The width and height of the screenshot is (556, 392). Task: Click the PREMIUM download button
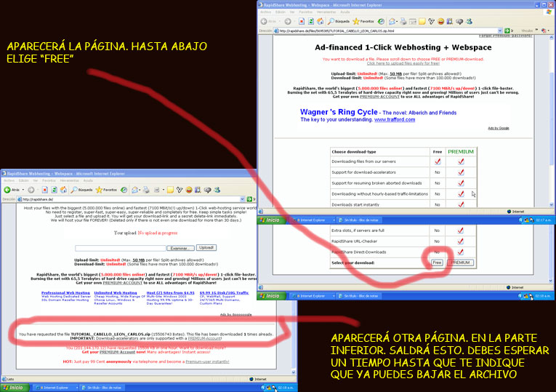pos(460,263)
